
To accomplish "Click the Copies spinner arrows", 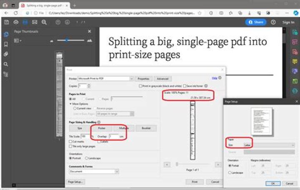I will pos(89,86).
